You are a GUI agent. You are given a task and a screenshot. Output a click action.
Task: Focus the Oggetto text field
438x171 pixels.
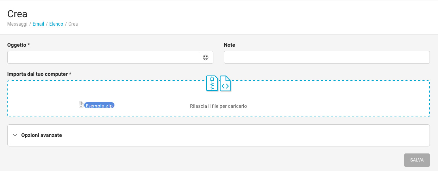(x=102, y=57)
